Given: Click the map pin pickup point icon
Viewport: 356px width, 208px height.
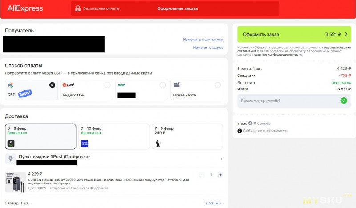Looking at the screenshot, I should pos(11,159).
